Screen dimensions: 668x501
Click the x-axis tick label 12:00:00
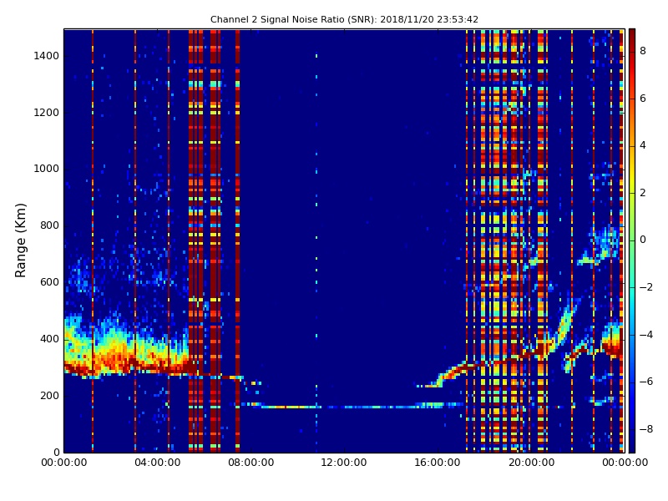click(x=344, y=463)
